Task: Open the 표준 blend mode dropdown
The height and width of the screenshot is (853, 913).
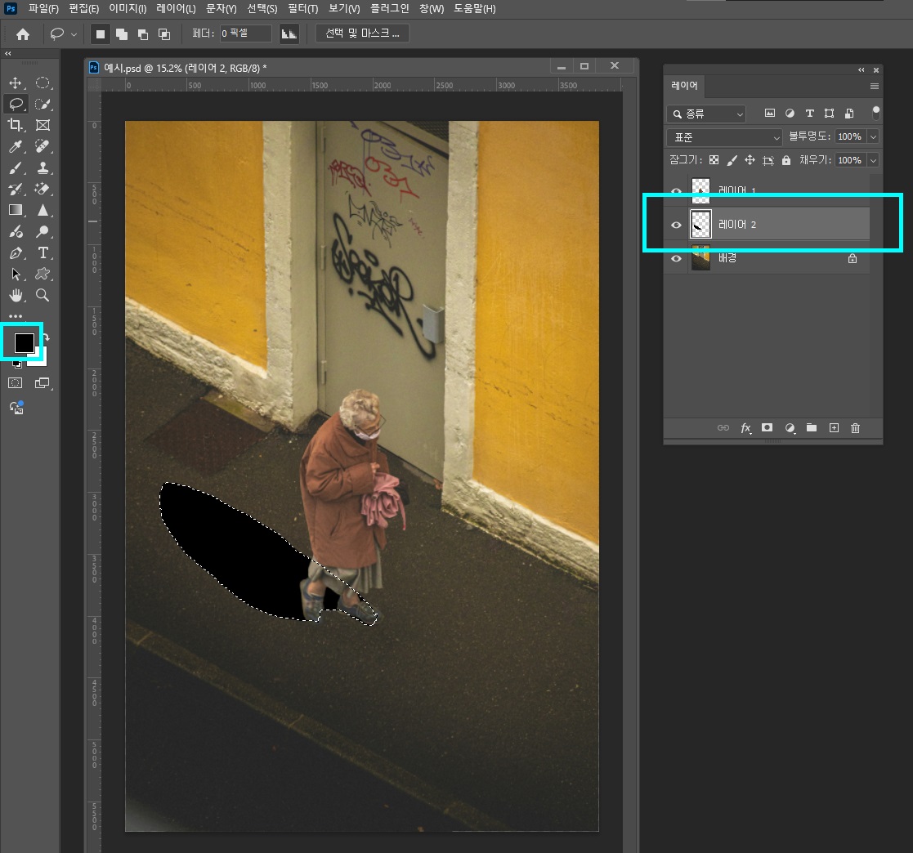Action: 723,137
